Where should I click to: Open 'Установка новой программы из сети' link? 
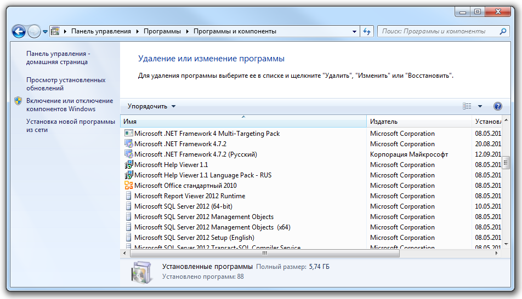tap(71, 125)
